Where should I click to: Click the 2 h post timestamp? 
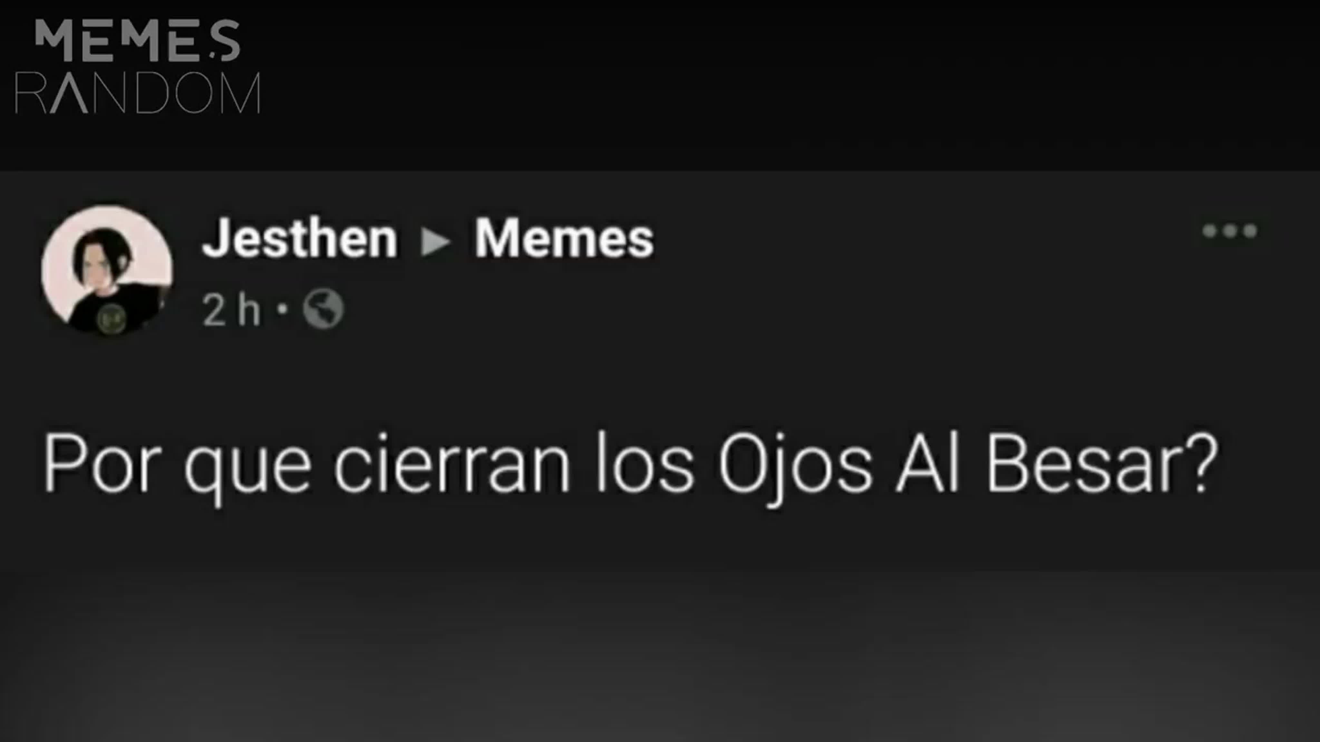(231, 310)
